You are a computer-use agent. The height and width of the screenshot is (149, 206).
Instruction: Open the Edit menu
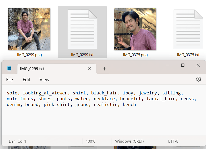27,80
